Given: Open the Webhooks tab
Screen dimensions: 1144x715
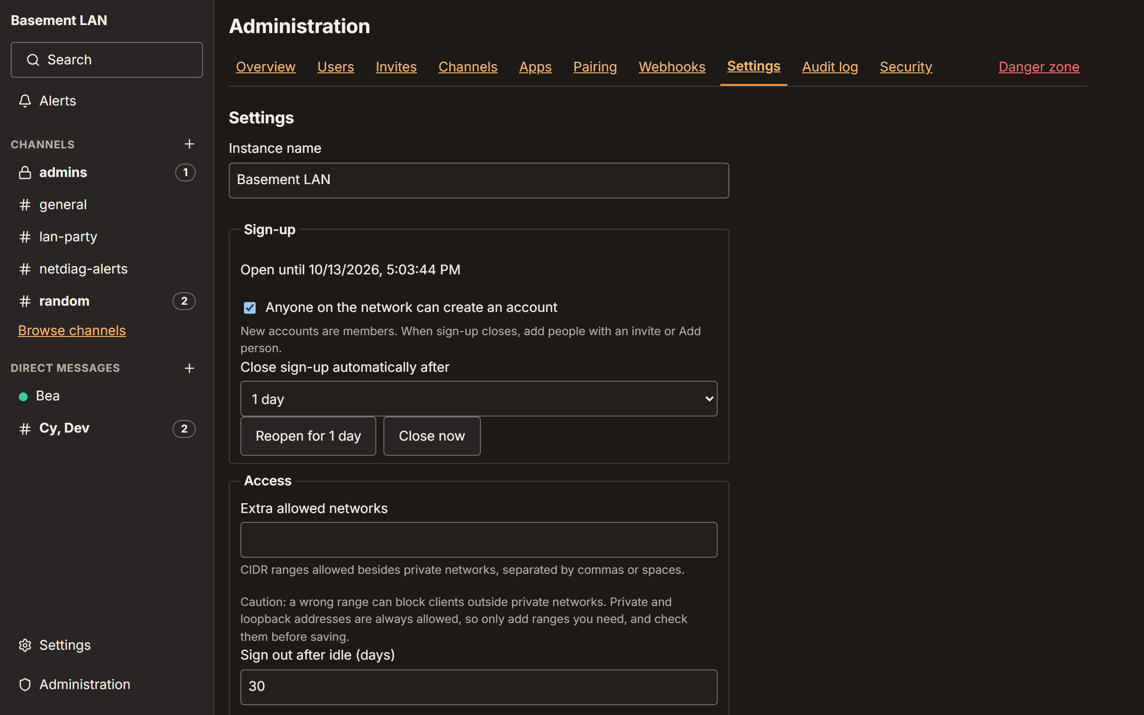Looking at the screenshot, I should click(x=672, y=67).
